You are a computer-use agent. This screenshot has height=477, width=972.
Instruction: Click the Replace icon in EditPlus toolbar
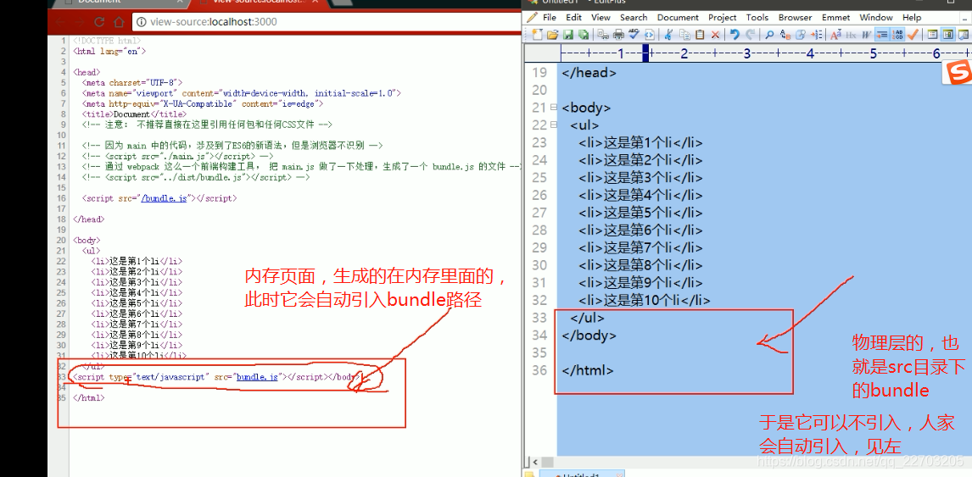pos(785,35)
